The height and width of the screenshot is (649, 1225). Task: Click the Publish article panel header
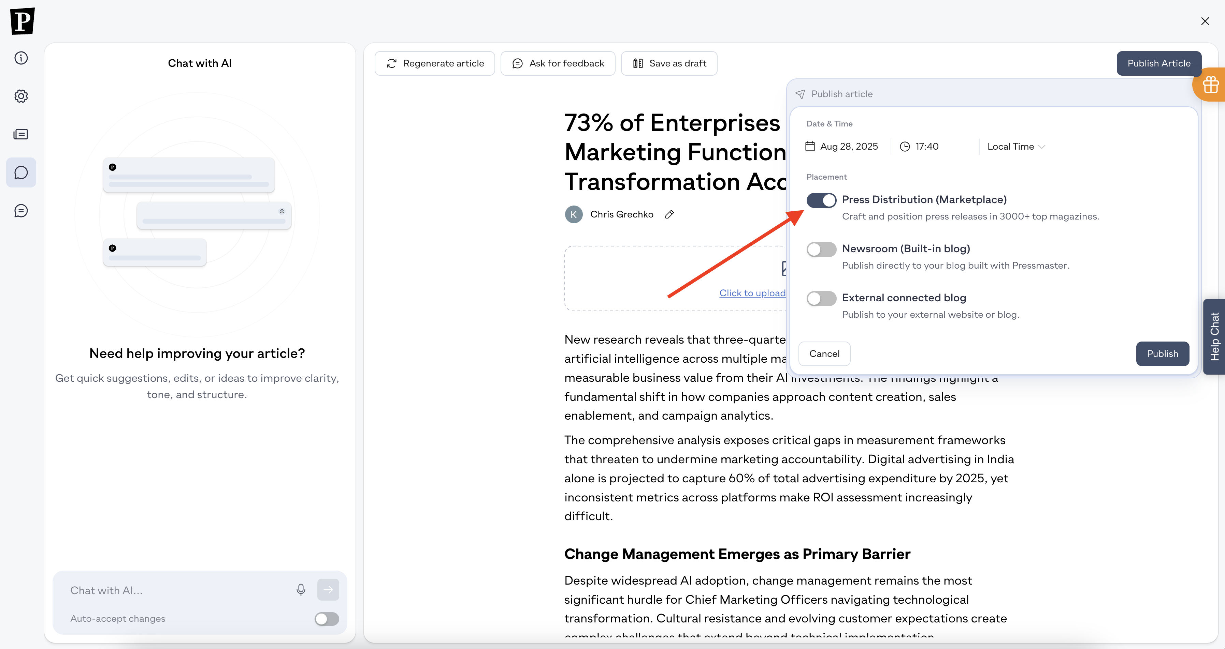(x=842, y=94)
